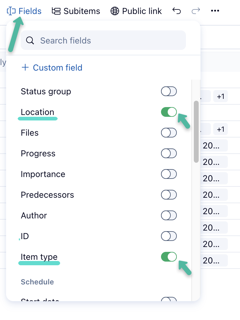Image resolution: width=240 pixels, height=320 pixels.
Task: Enable the Predecessors toggle
Action: pyautogui.click(x=169, y=195)
